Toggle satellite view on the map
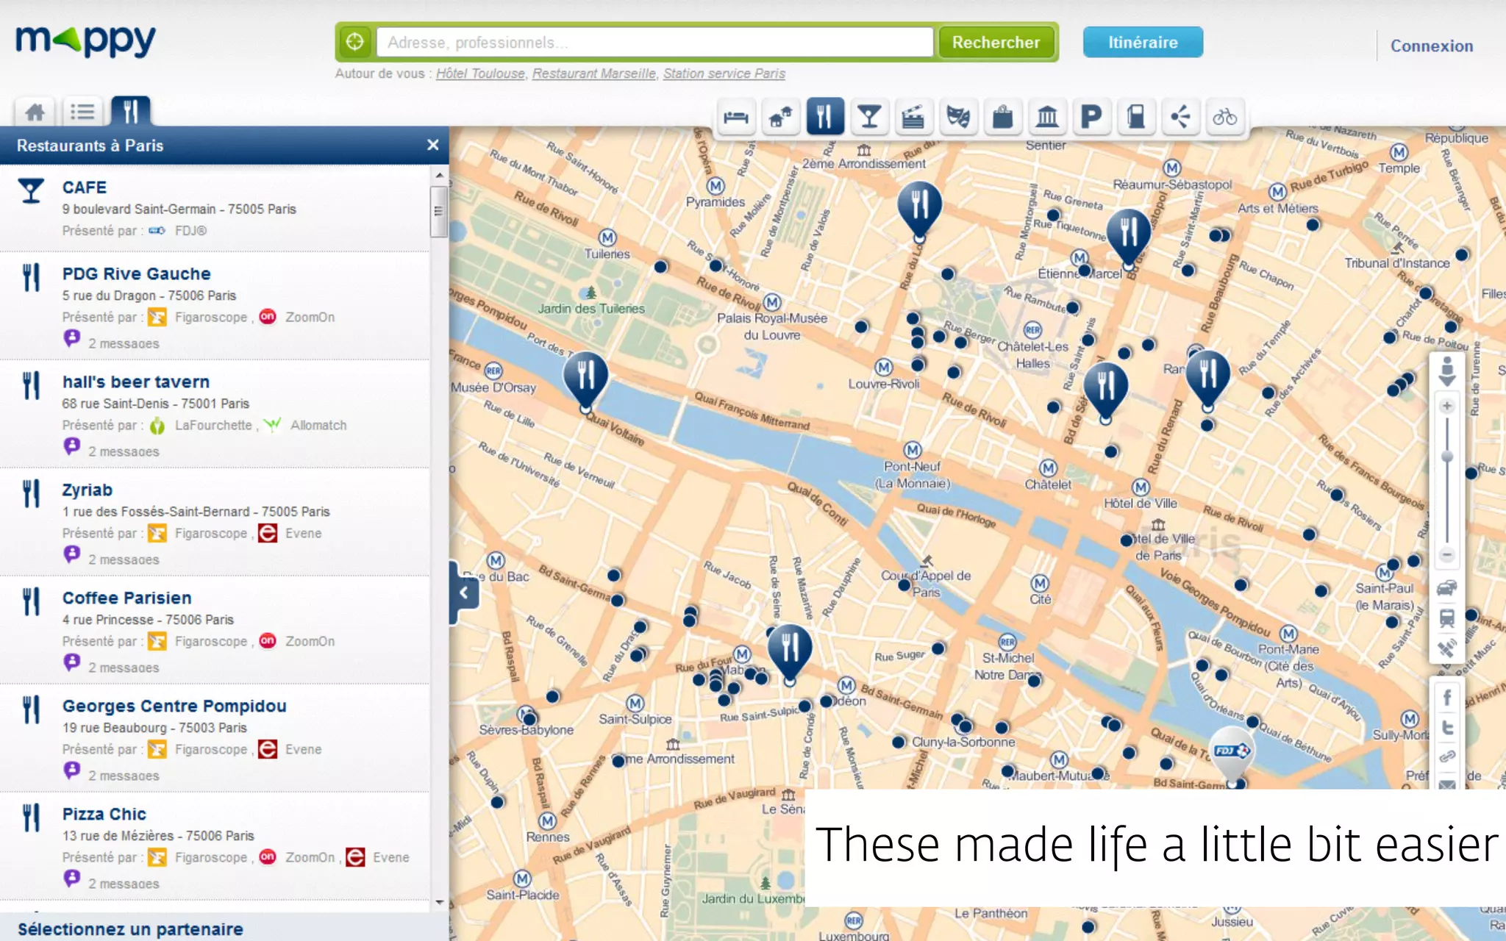The width and height of the screenshot is (1506, 941). pos(1446,648)
